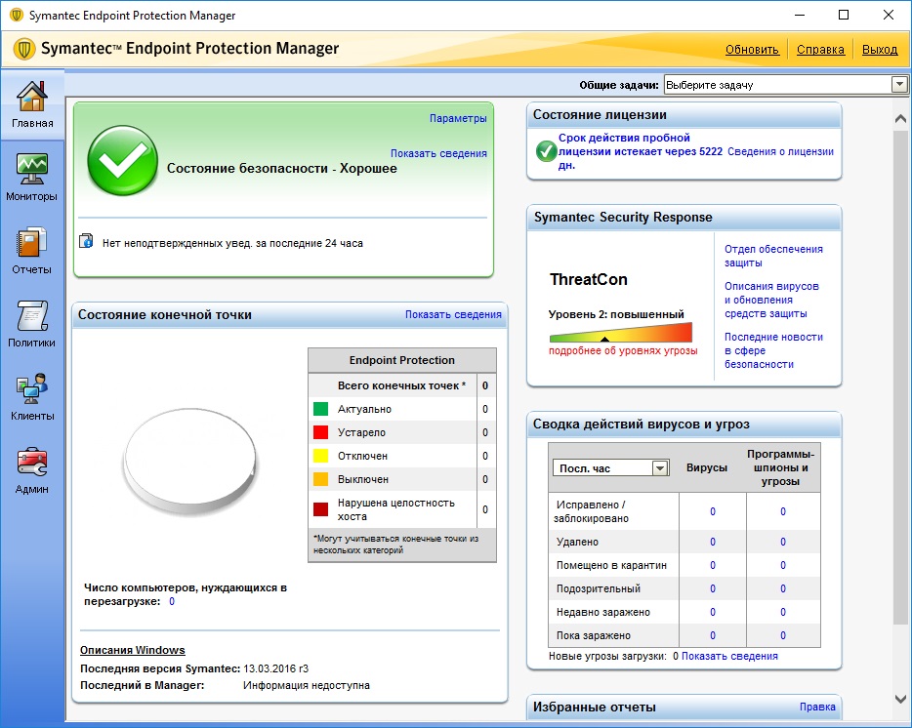Click the green Актуально legend swatch
The width and height of the screenshot is (912, 728).
[x=320, y=409]
